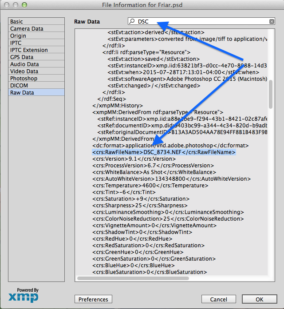Switch to the Photoshop category
This screenshot has height=309, width=284.
pos(36,78)
